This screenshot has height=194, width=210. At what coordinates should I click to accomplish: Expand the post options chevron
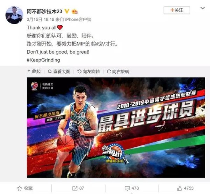pos(203,8)
